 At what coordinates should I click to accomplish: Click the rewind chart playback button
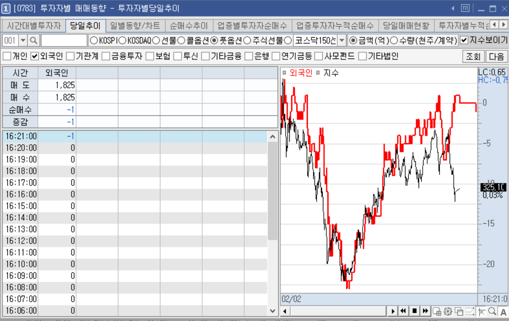[403, 311]
